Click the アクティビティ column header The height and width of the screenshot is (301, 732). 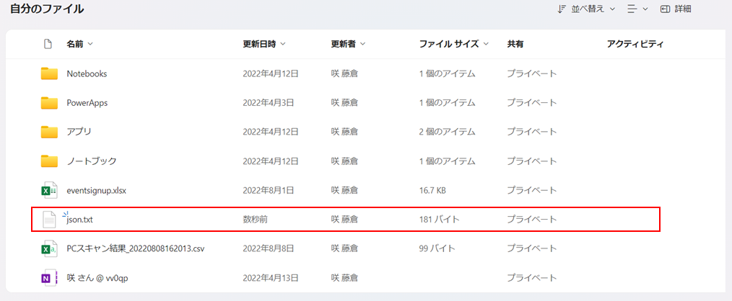635,44
